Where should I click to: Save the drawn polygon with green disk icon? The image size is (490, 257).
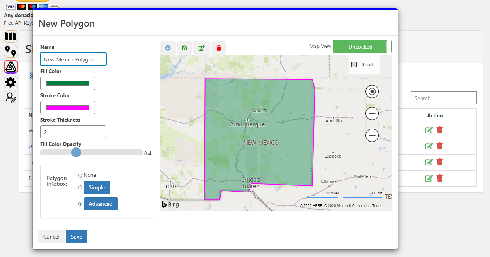click(184, 48)
